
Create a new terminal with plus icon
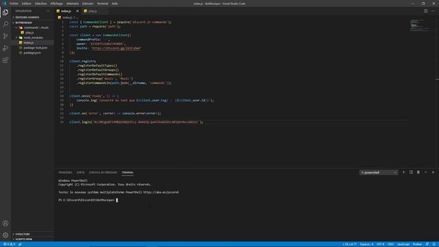(403, 172)
